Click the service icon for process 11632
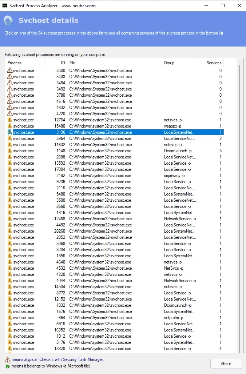246x374 pixels. pyautogui.click(x=9, y=145)
